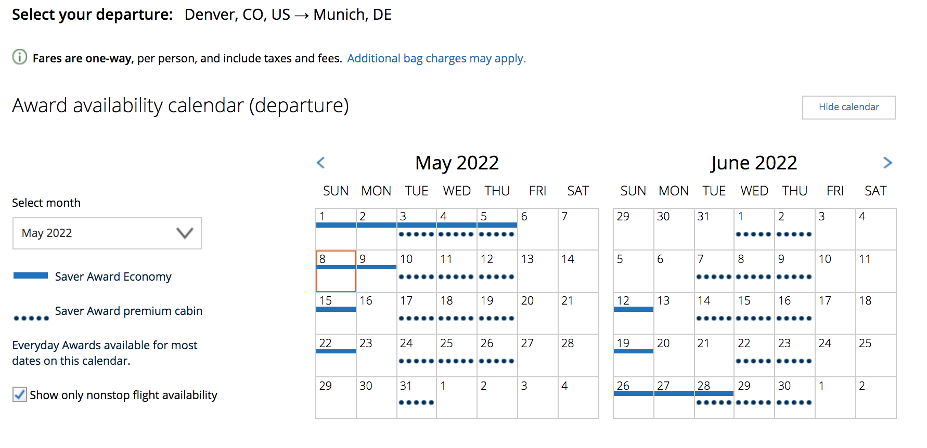Click the Saver Award Economy blue bar legend

tap(31, 275)
